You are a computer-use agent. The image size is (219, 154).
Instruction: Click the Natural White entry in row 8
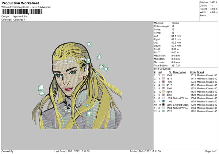180,98
